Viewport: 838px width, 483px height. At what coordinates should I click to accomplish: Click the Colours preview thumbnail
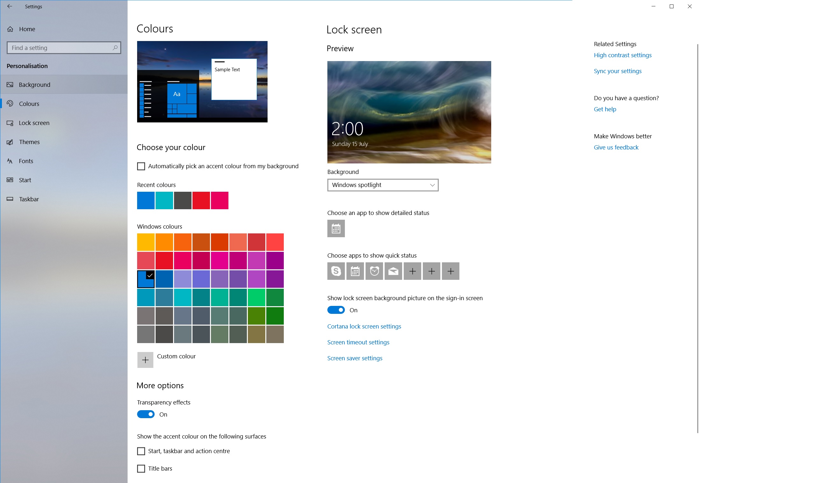pyautogui.click(x=202, y=82)
